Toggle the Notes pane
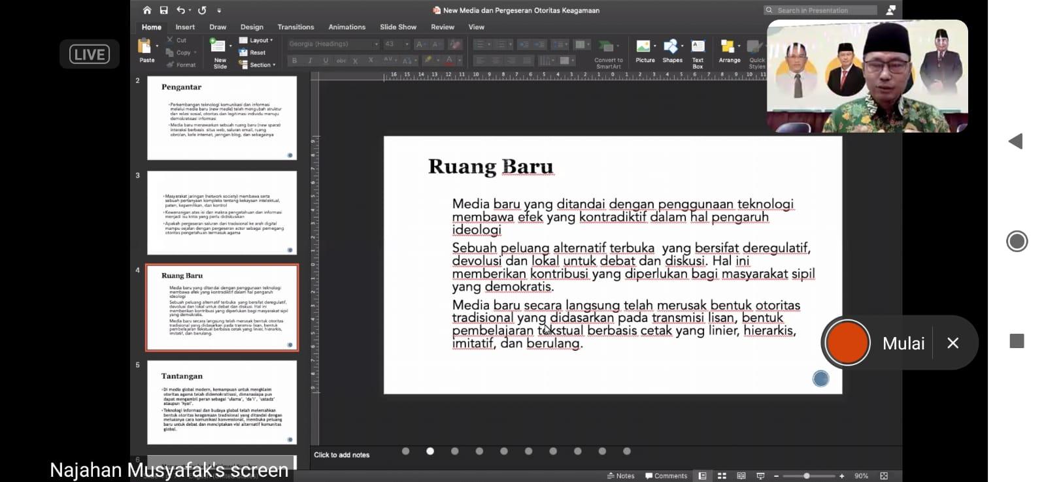Screen dimensions: 1046x482 click(x=621, y=476)
